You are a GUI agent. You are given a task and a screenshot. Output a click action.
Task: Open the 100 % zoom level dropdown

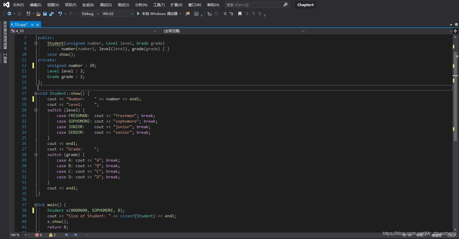(x=18, y=235)
